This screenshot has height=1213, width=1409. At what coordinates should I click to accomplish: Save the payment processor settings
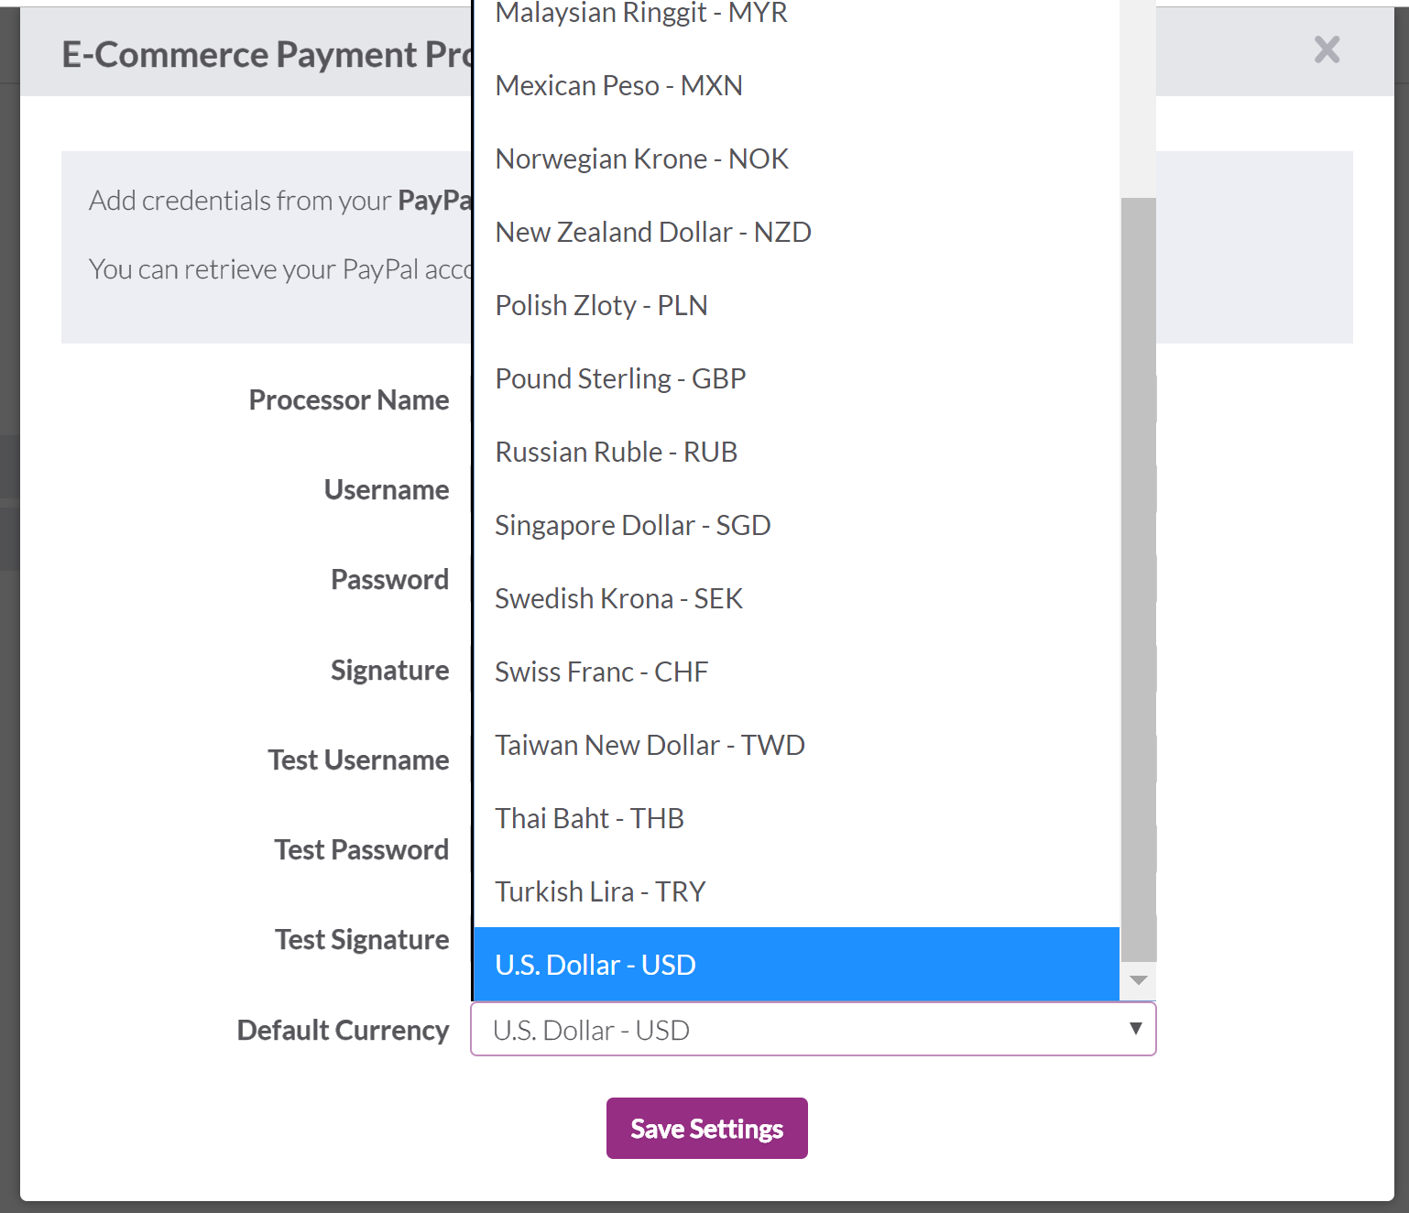coord(706,1128)
